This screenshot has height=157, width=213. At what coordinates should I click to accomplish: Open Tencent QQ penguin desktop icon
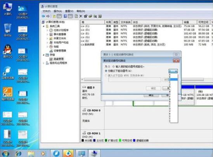pos(8,51)
